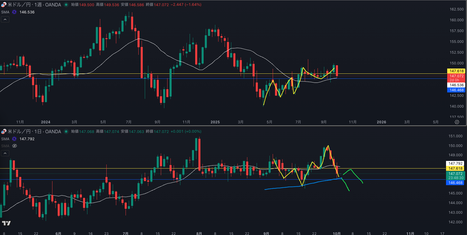The width and height of the screenshot is (467, 235).
Task: Click green market status dot on weekly chart
Action: tap(66, 5)
